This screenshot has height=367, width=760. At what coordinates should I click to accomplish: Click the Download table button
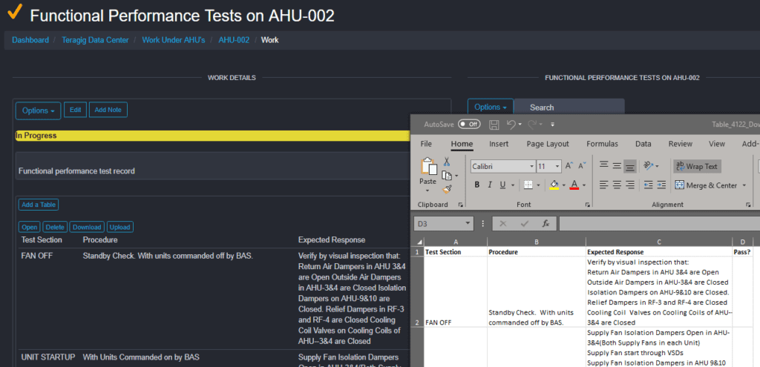click(88, 227)
